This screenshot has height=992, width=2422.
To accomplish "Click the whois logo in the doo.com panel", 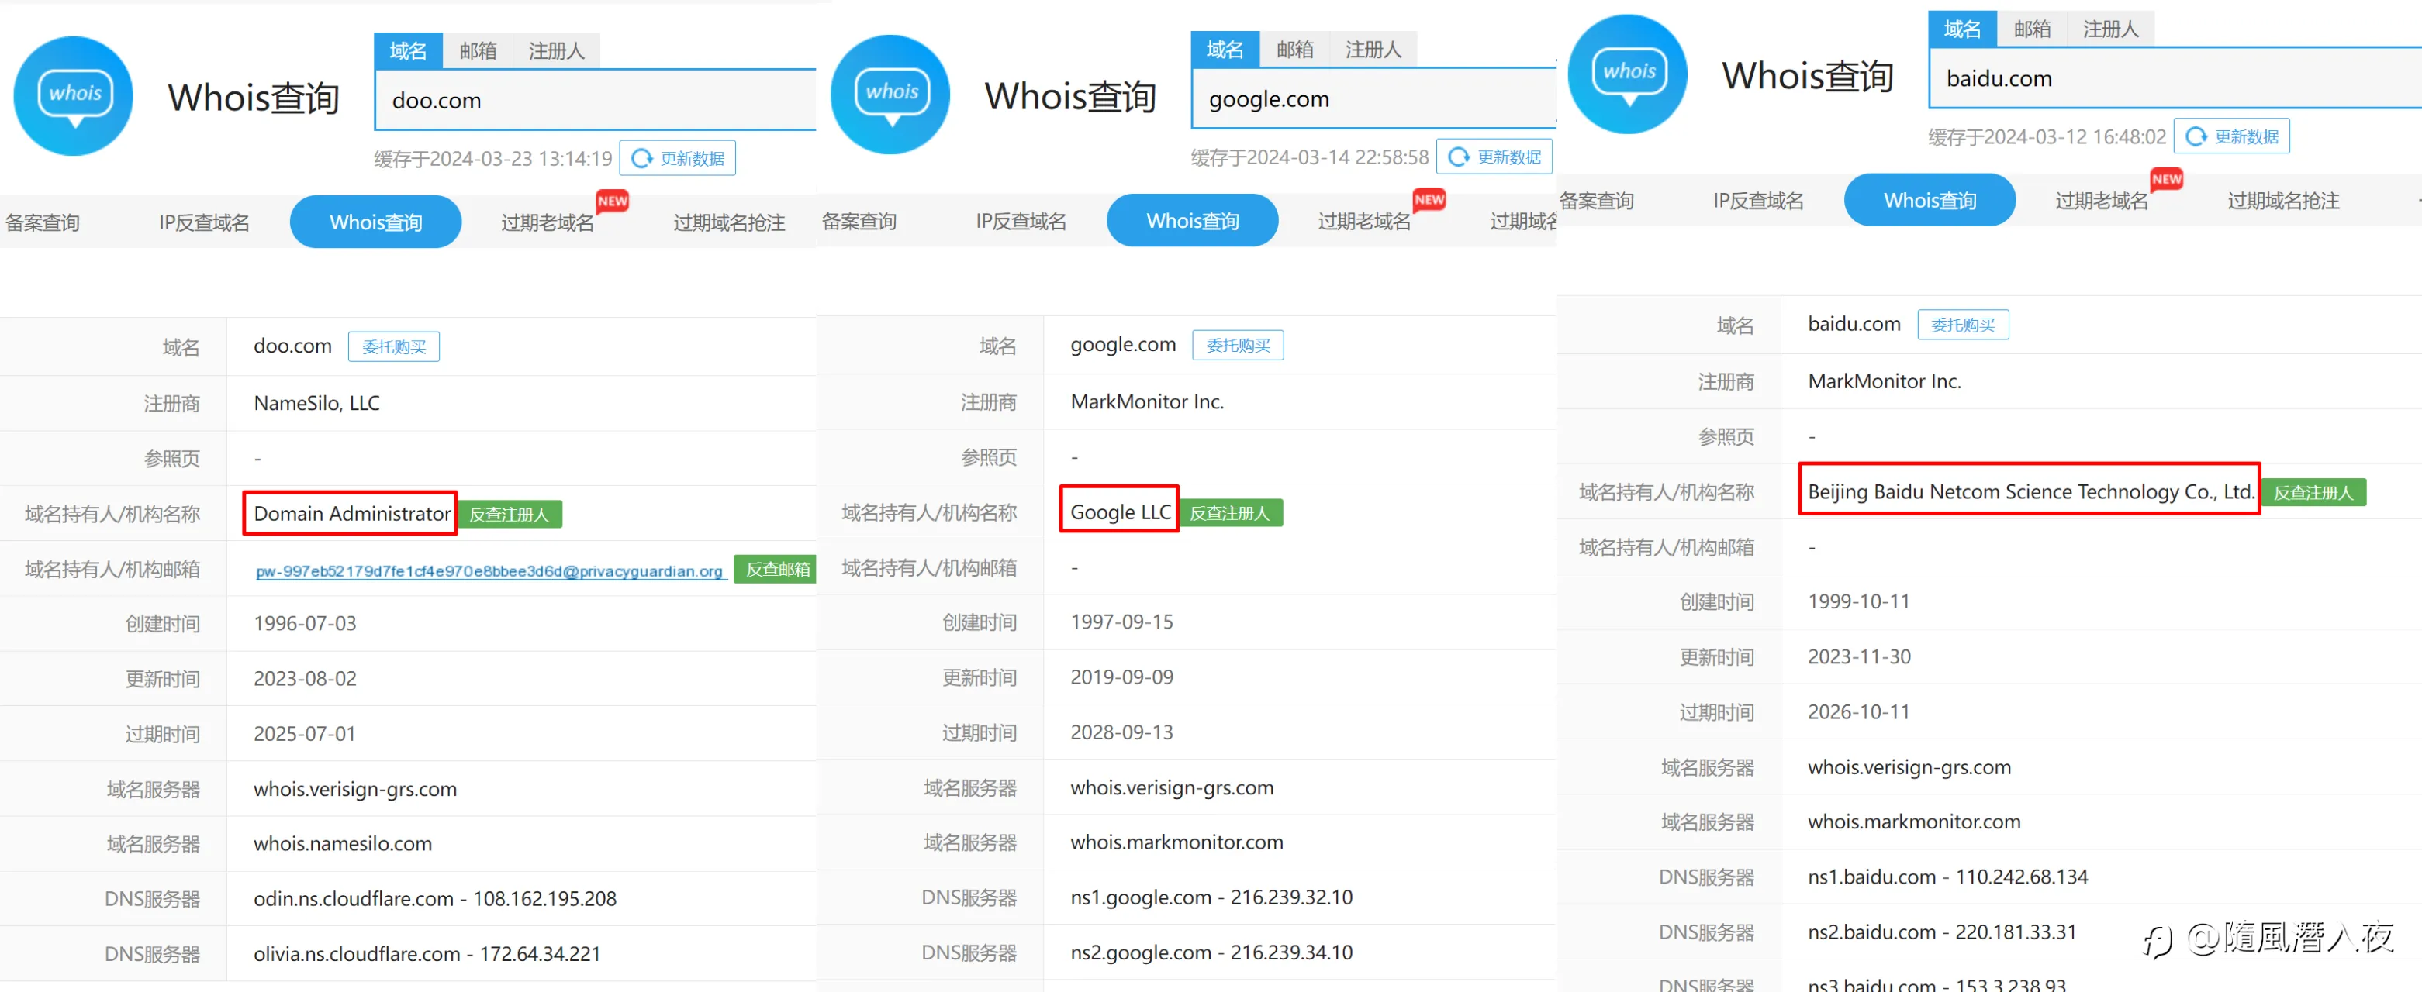I will [74, 96].
